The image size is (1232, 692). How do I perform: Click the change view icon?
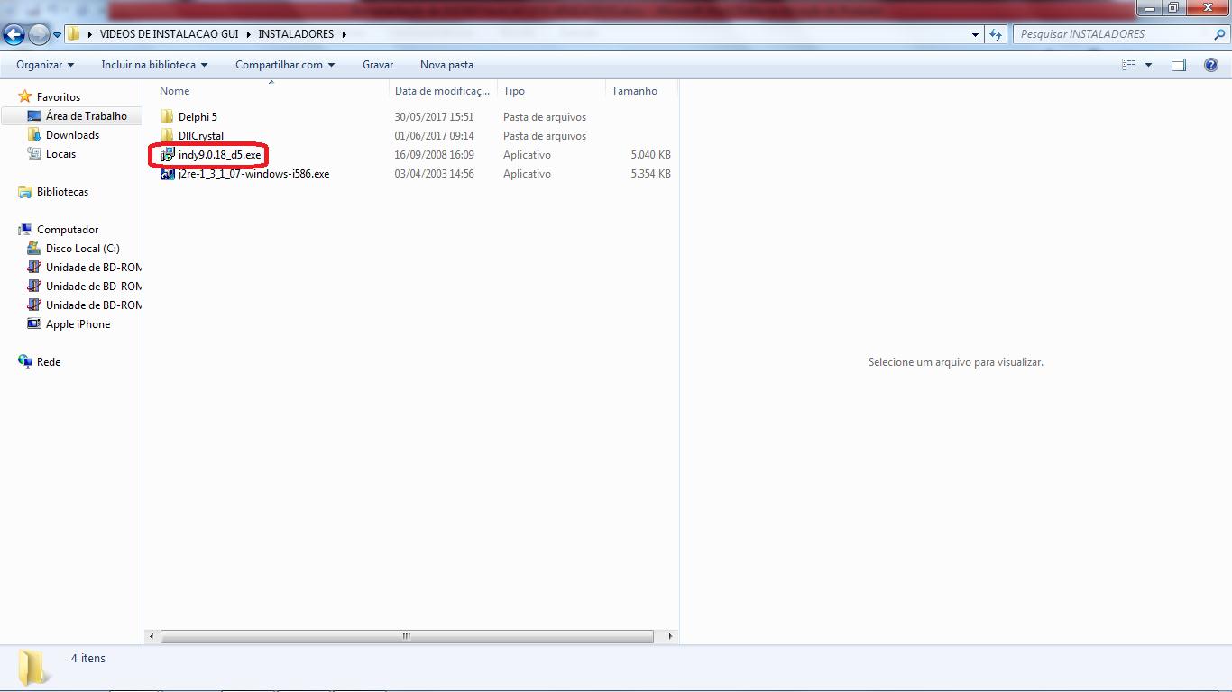[x=1128, y=65]
